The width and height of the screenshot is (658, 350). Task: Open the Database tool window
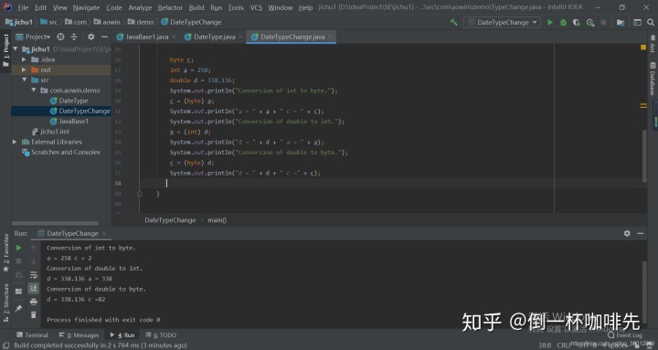653,79
